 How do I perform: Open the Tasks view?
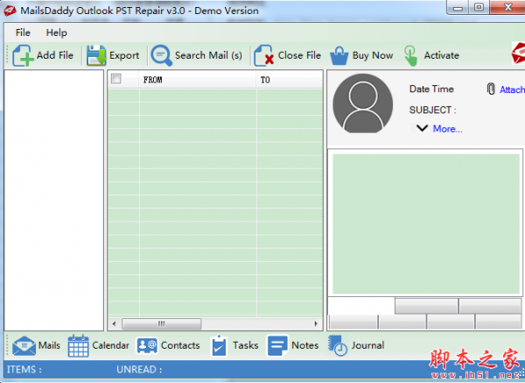pos(219,345)
